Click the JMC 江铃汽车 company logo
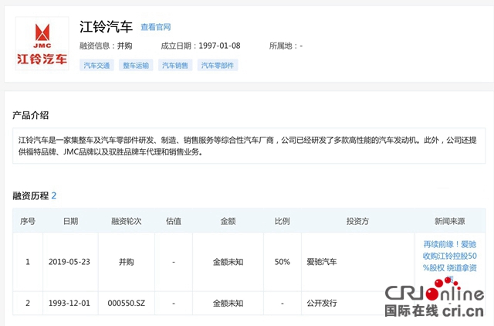This screenshot has height=326, width=494. pyautogui.click(x=42, y=43)
